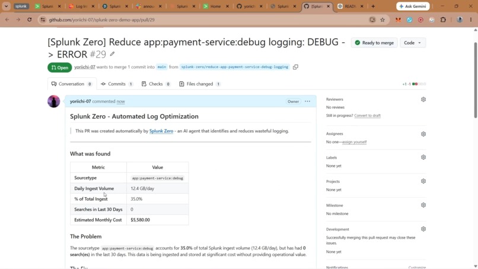Click The Problem heading
Screen dimensions: 478x269
point(85,236)
